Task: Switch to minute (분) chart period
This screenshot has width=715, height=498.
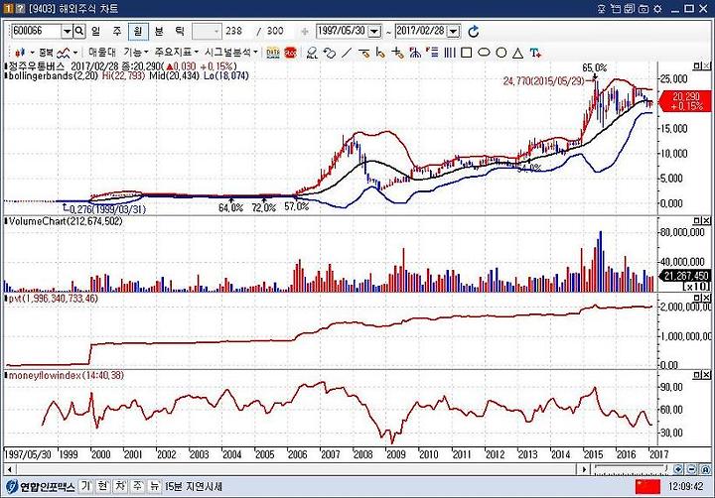Action: coord(159,31)
